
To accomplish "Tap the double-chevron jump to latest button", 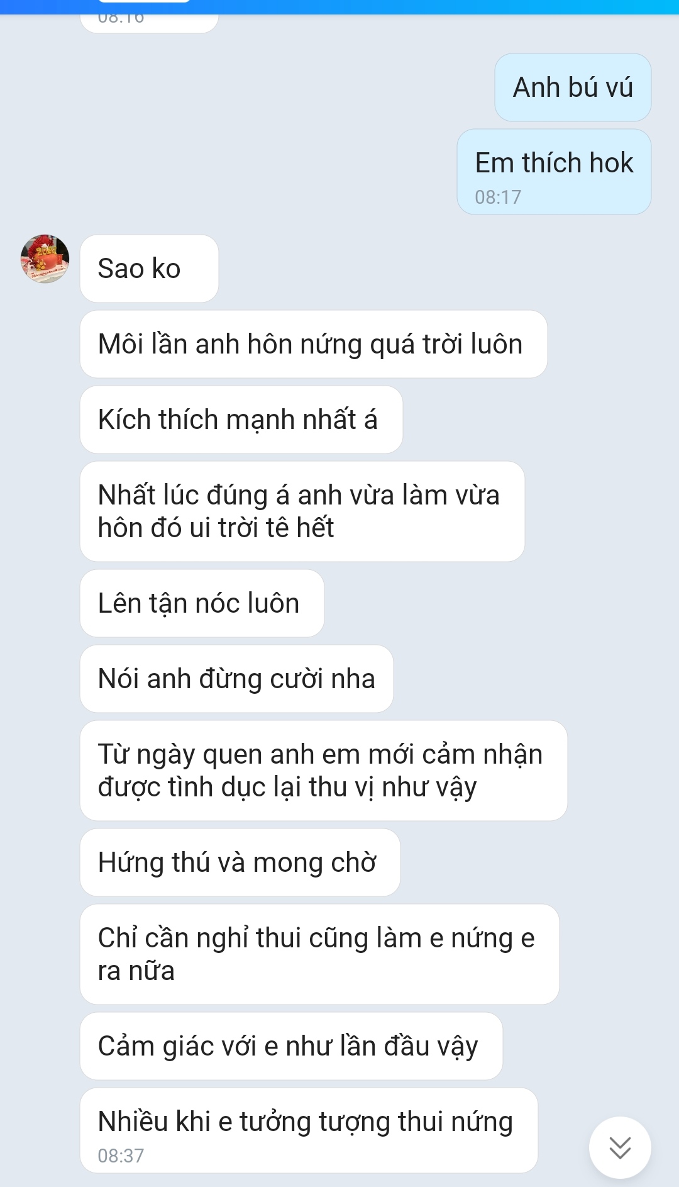I will tap(620, 1147).
